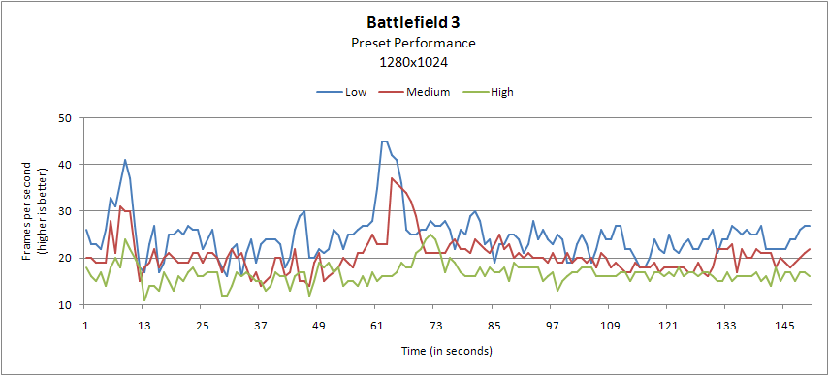The width and height of the screenshot is (828, 376).
Task: Select the Low legend entry
Action: click(x=342, y=92)
